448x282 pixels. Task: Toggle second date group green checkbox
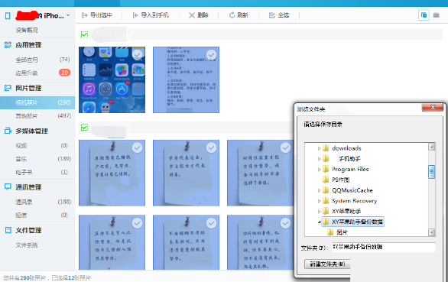[x=84, y=127]
